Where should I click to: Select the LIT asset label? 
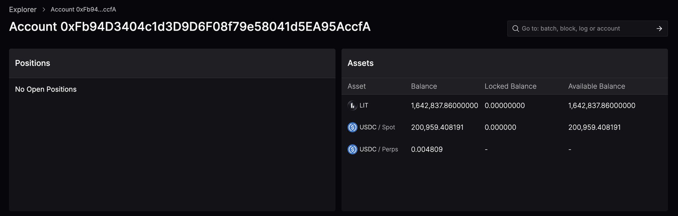(x=364, y=106)
